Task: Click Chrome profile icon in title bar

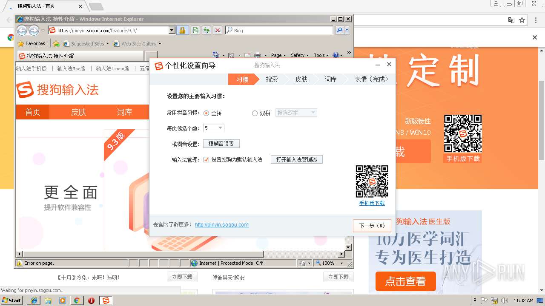Action: coord(496,4)
